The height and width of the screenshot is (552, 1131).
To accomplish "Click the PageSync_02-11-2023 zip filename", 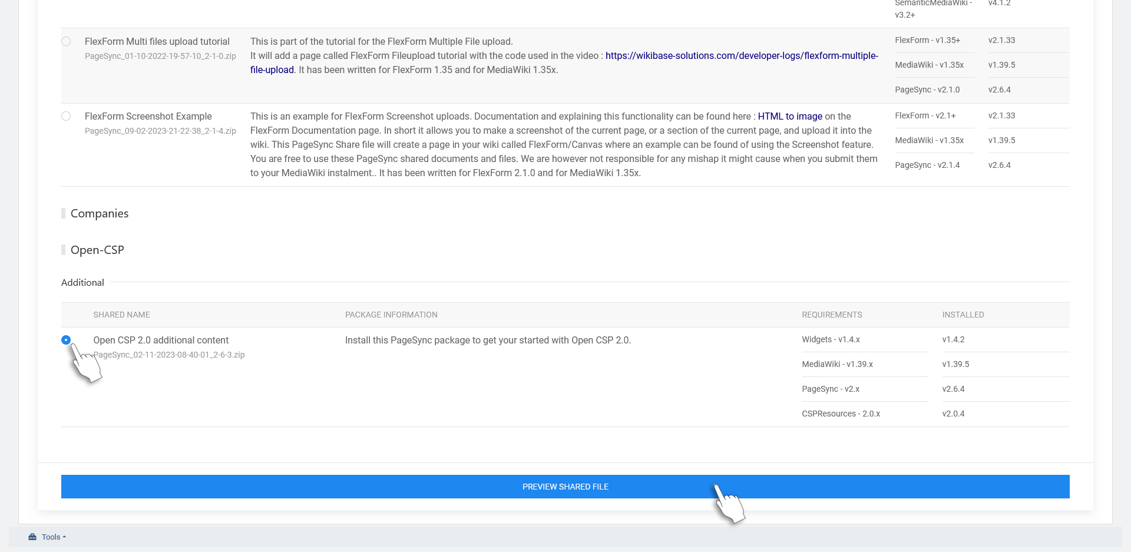I will (x=169, y=355).
